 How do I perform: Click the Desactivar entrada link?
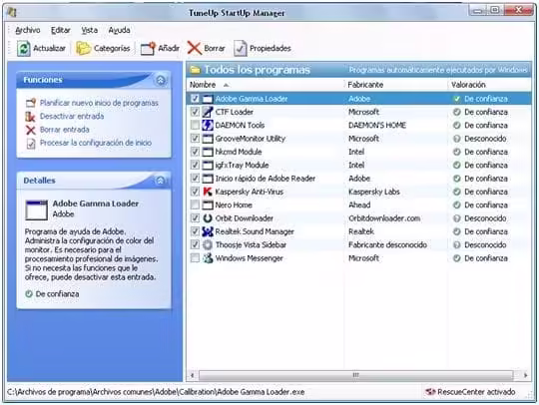click(72, 116)
